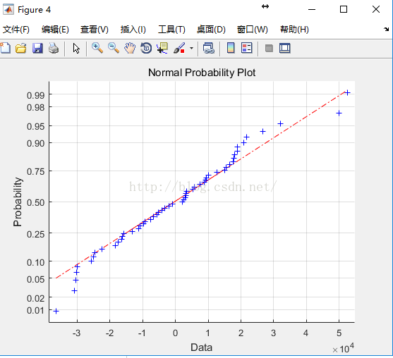Click the 0.50 y-axis tick label
393x358 pixels.
click(x=35, y=202)
